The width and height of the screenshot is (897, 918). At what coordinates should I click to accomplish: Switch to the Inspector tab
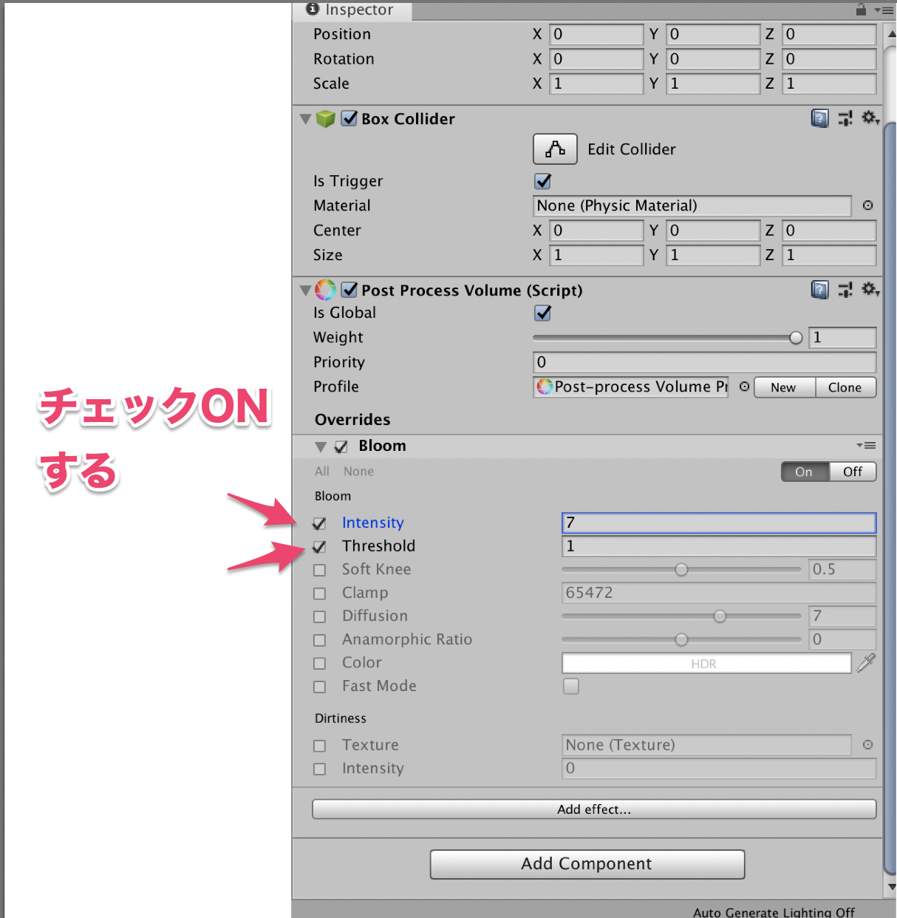351,10
